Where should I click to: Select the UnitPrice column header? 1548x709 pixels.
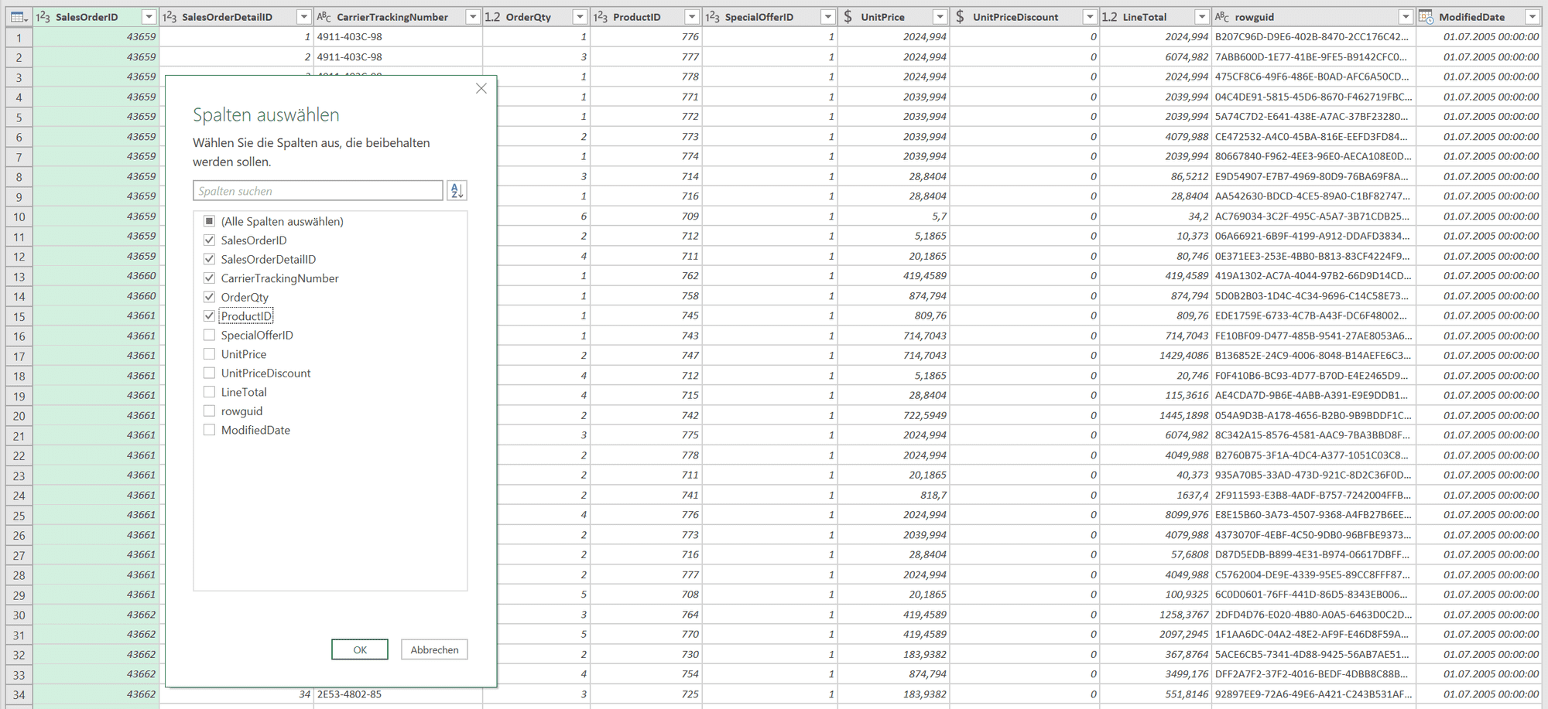(x=893, y=17)
